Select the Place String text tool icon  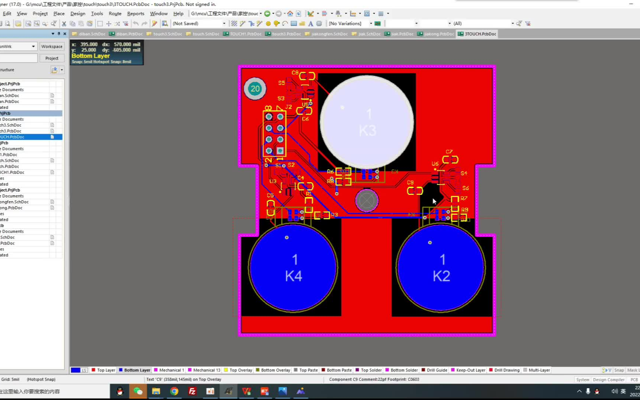(x=311, y=23)
